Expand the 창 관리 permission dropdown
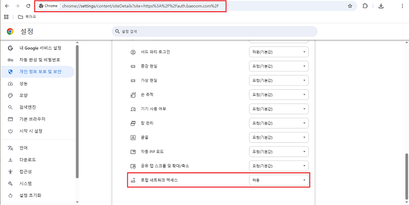This screenshot has width=409, height=205. click(279, 123)
